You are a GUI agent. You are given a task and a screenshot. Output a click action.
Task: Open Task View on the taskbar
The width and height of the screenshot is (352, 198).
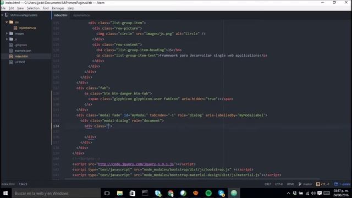(x=107, y=193)
